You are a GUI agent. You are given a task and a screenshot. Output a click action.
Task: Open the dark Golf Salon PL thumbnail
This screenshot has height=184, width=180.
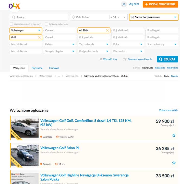[25, 155]
